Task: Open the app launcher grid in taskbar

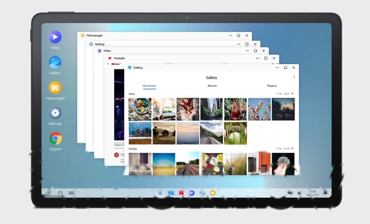Action: pyautogui.click(x=160, y=193)
